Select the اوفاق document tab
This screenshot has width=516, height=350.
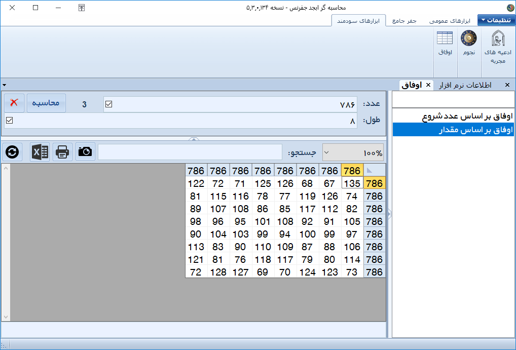[412, 85]
